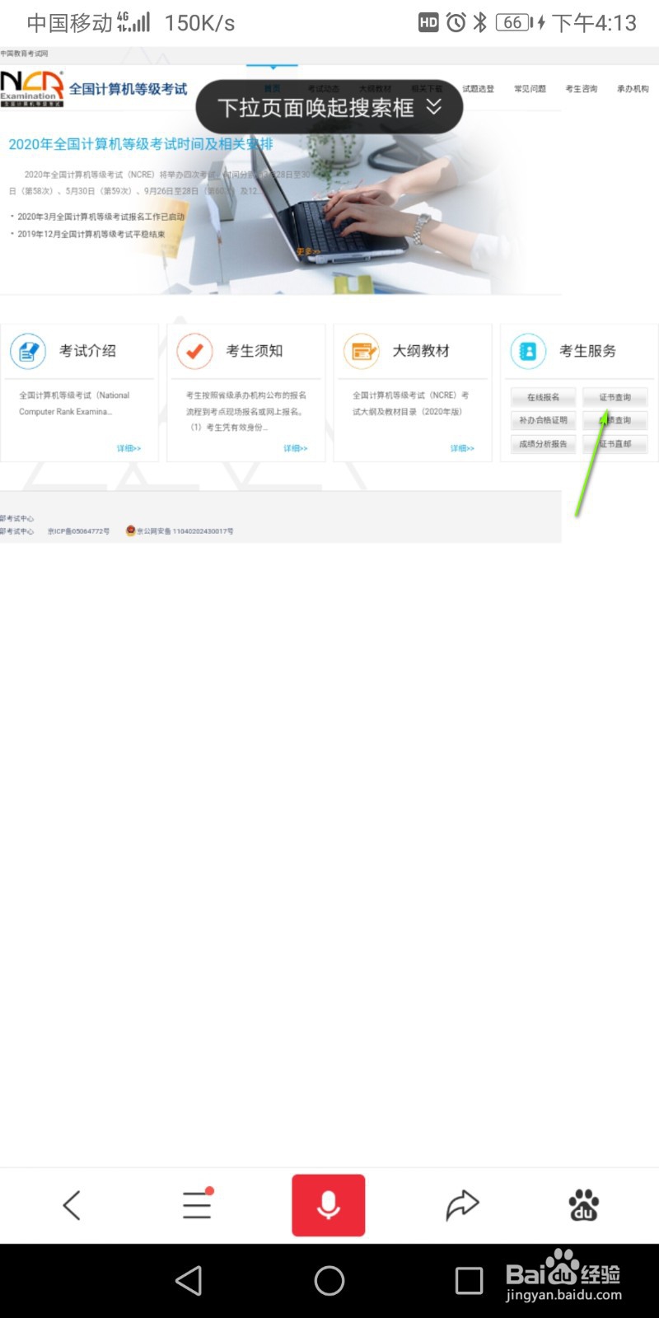Tap the red microphone voice search button
The height and width of the screenshot is (1318, 659).
[328, 1205]
